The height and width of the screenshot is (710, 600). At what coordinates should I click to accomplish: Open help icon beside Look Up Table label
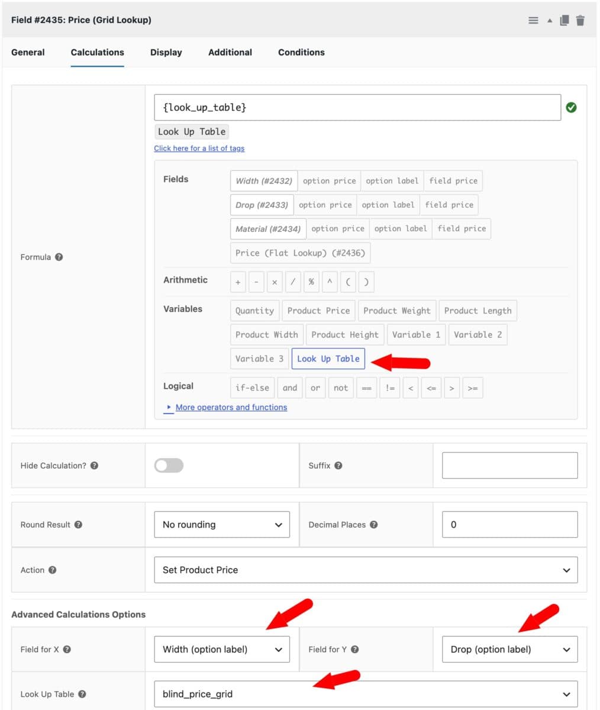tap(82, 695)
